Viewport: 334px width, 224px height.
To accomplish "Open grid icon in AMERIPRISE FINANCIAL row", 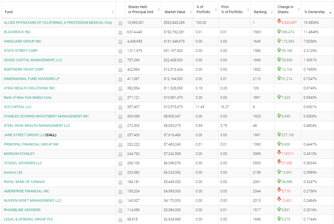I will pyautogui.click(x=120, y=192).
